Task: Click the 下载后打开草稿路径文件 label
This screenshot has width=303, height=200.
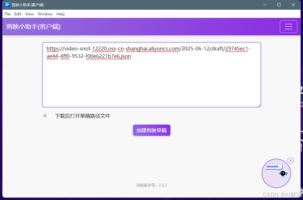Action: tap(82, 116)
